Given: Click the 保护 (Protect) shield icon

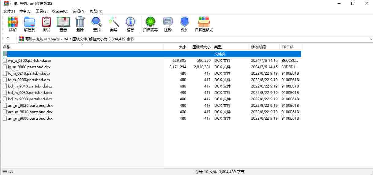Looking at the screenshot, I should [x=185, y=22].
